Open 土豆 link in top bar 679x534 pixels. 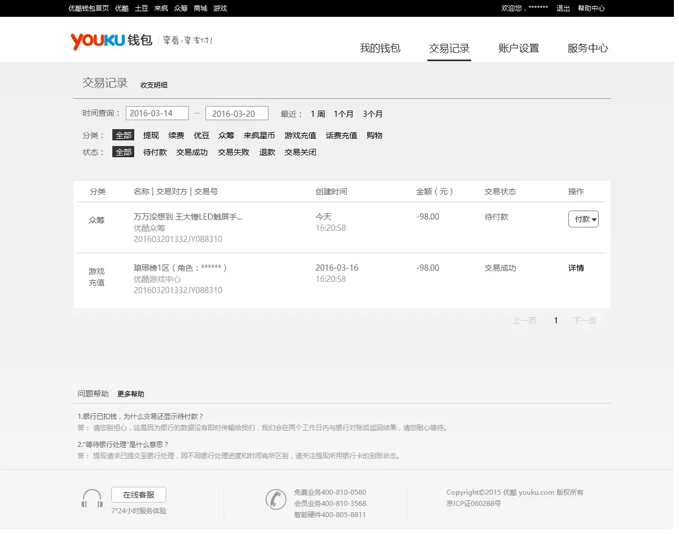tap(142, 8)
